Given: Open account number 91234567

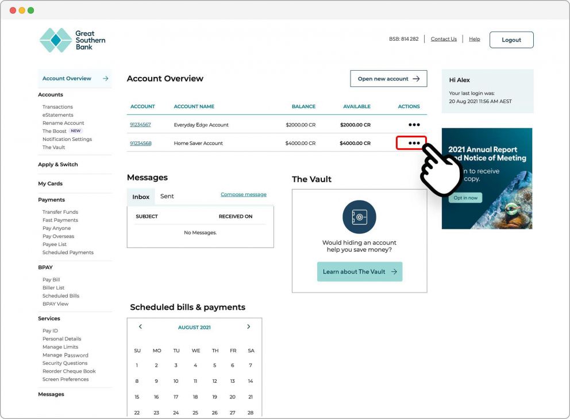Looking at the screenshot, I should pos(140,124).
